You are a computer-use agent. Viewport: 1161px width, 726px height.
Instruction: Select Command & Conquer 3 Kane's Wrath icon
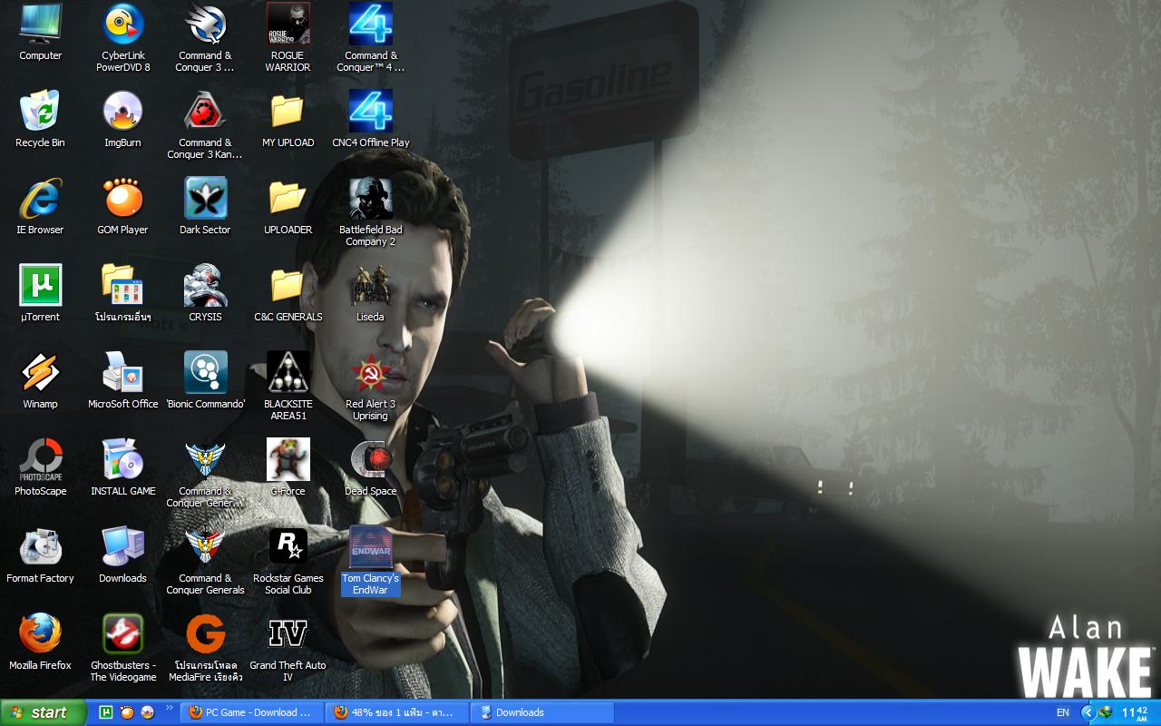[x=205, y=124]
